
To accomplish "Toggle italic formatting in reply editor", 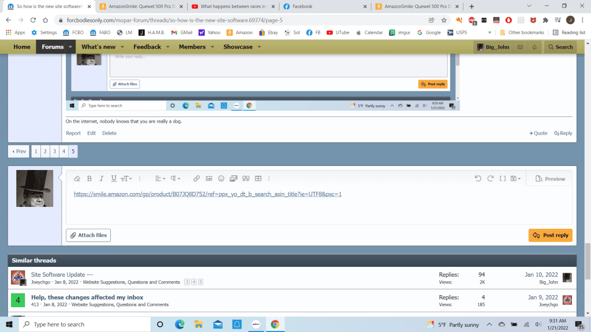I will click(x=101, y=179).
